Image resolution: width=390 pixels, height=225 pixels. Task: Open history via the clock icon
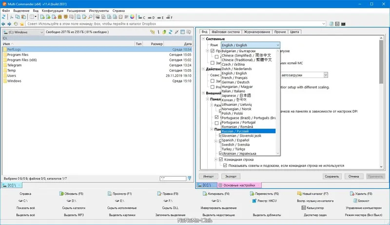click(x=16, y=24)
